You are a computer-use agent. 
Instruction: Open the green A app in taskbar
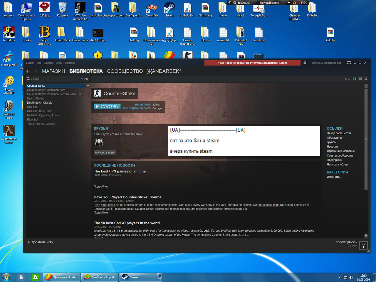point(35,277)
